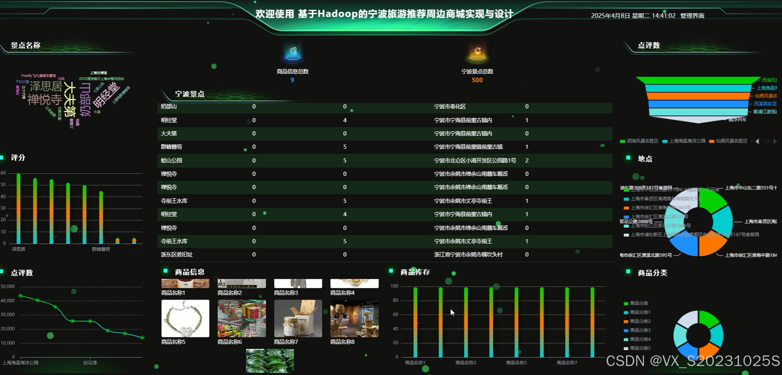Click 禅悦寺 in the word cloud
The image size is (782, 375).
tap(44, 100)
